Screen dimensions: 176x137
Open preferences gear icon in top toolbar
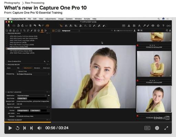[158, 26]
